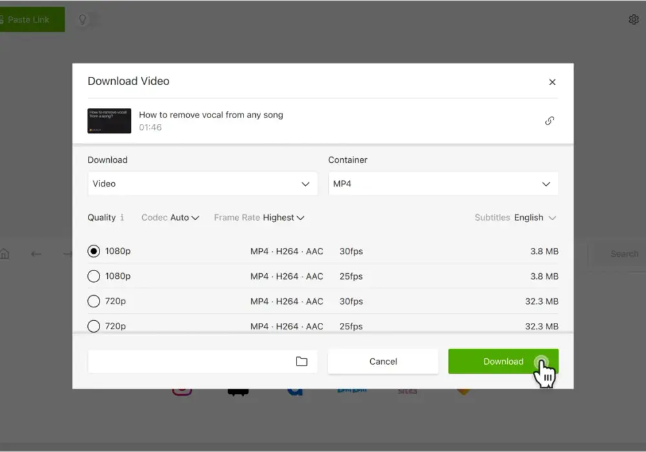Select 1080p 25fps quality option
This screenshot has width=646, height=452.
click(x=94, y=276)
